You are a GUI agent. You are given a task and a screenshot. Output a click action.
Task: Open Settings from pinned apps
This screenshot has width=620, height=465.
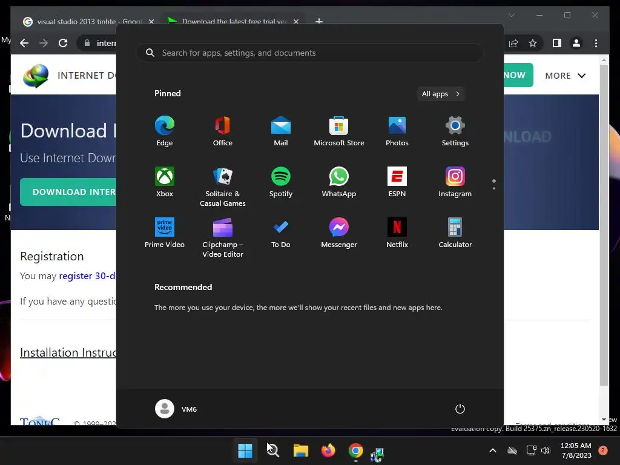click(455, 131)
